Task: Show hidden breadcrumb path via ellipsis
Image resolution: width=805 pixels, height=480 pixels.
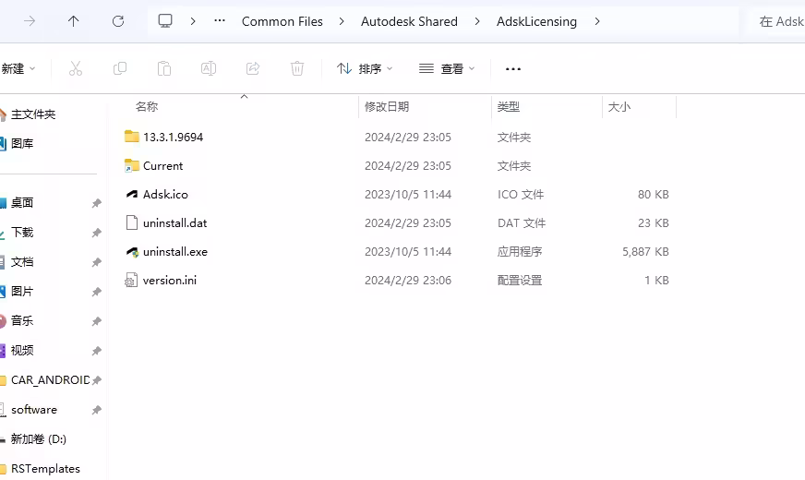Action: click(x=219, y=21)
